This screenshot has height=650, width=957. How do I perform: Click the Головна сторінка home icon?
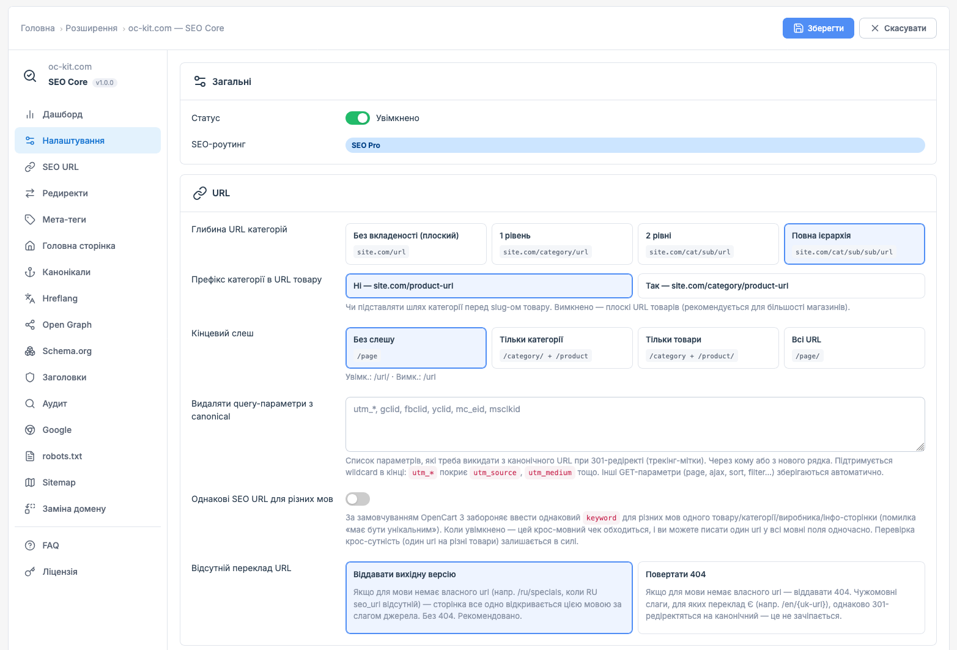click(x=30, y=246)
